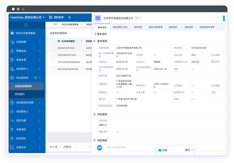Select 我创建的 in the sidebar

point(20,94)
